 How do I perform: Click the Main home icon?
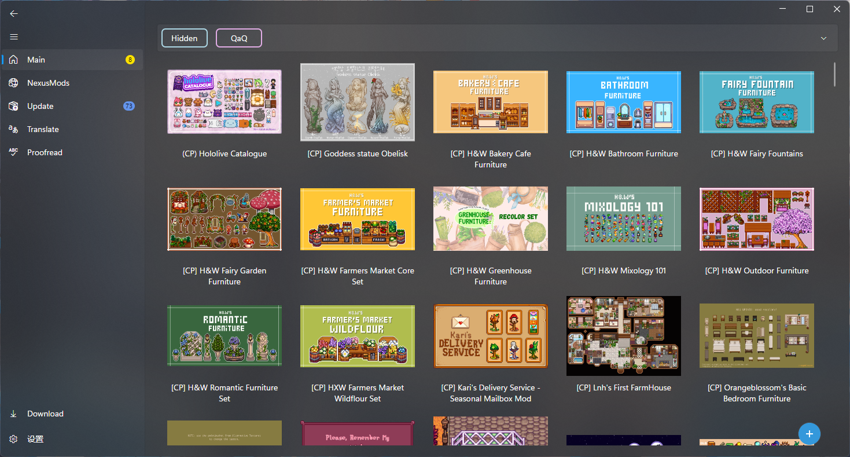(x=14, y=60)
